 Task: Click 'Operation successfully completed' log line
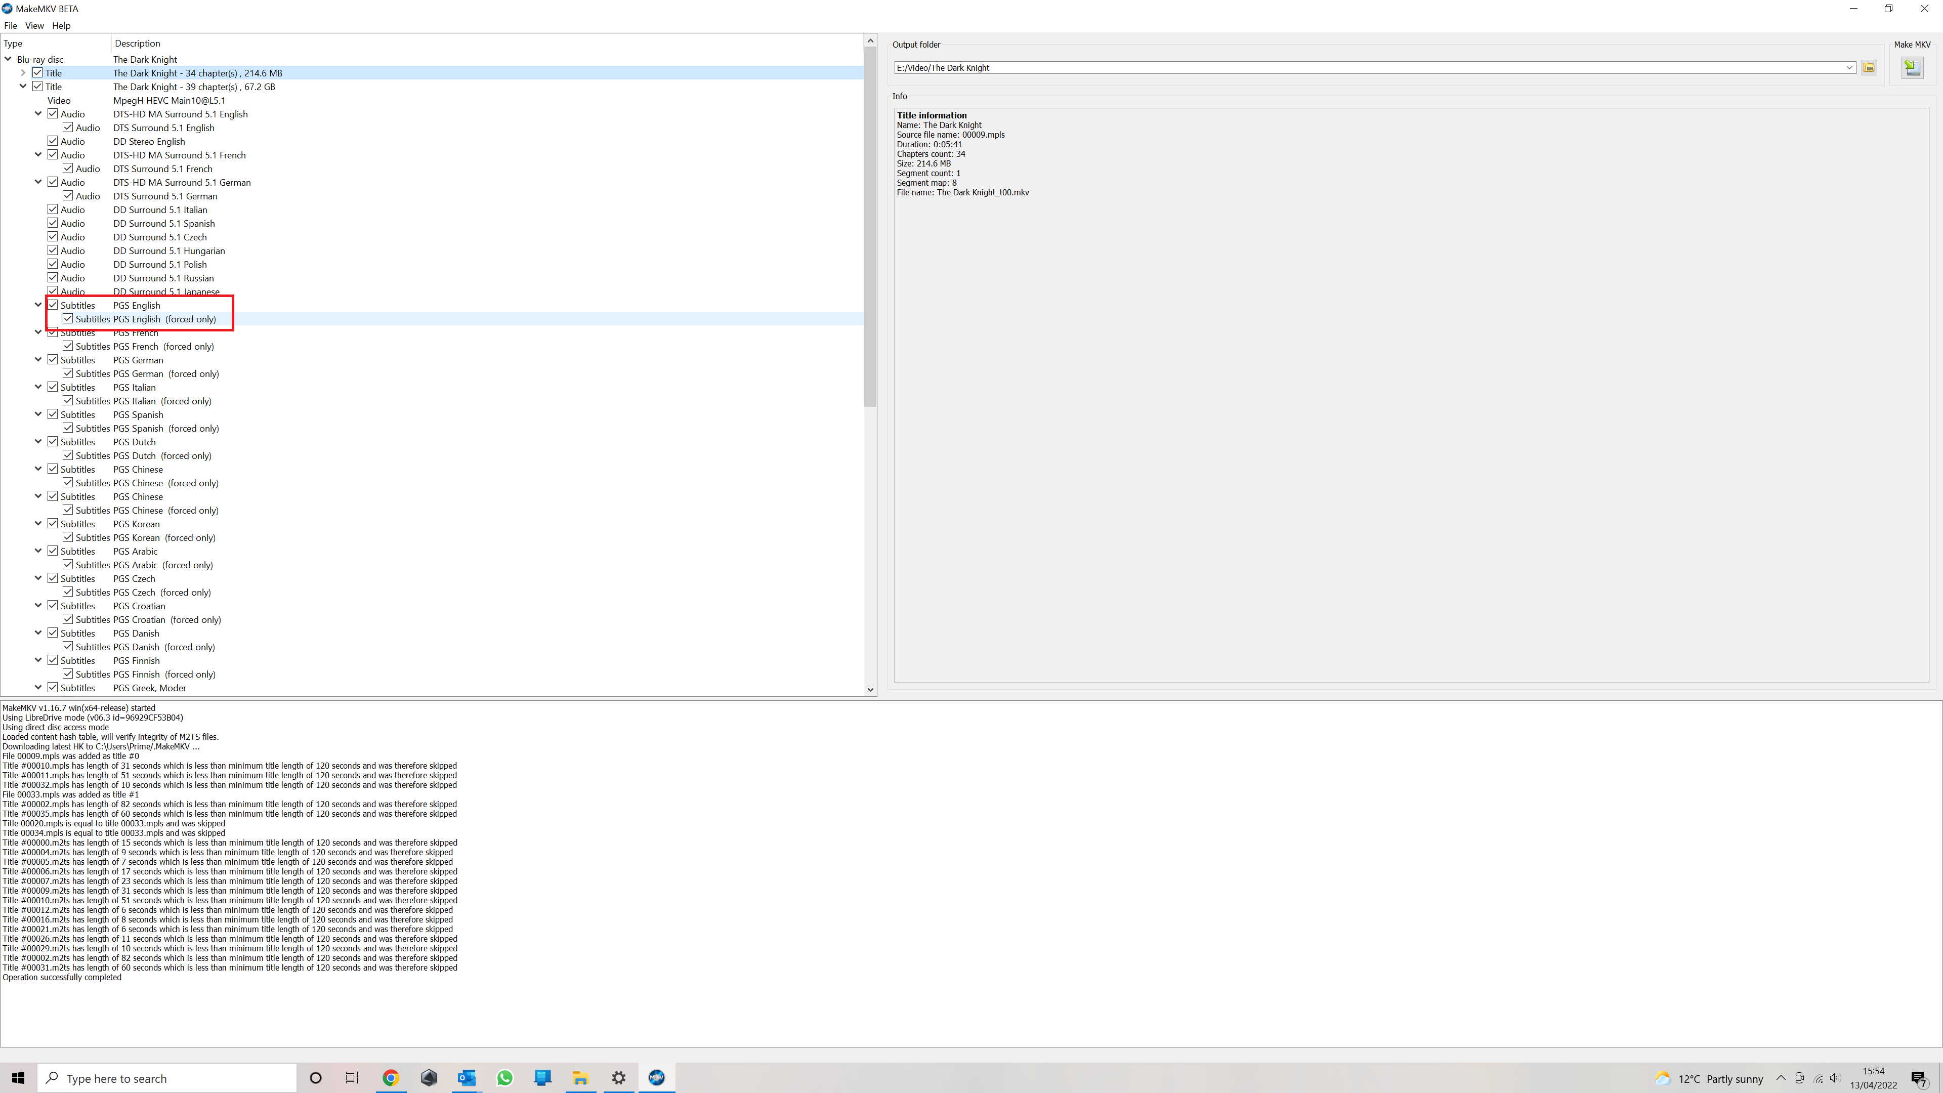pos(62,977)
